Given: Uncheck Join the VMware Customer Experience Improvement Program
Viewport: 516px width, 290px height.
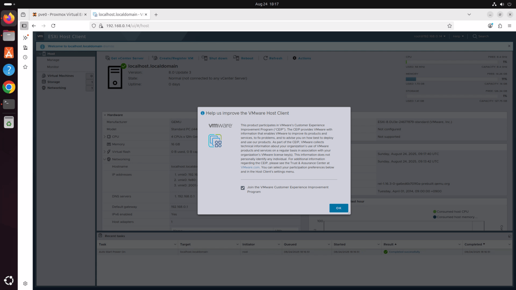Looking at the screenshot, I should [243, 188].
